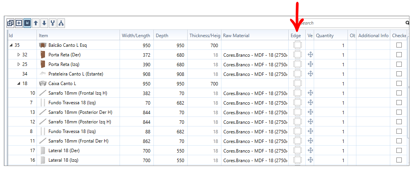
Task: Click the Raw Material column header
Action: point(255,36)
